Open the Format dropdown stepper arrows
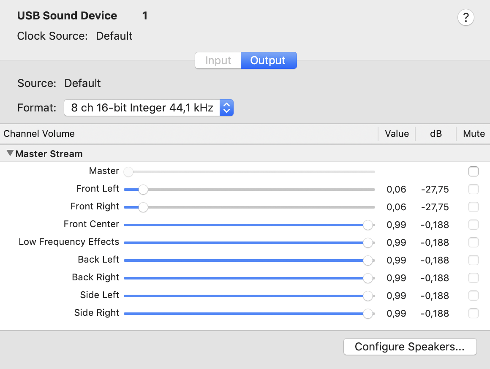This screenshot has width=490, height=369. 226,108
